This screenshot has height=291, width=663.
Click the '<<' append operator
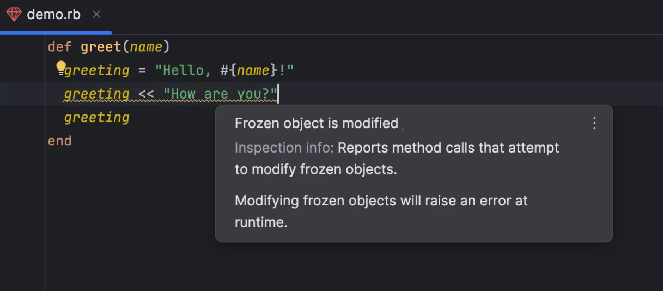(146, 94)
